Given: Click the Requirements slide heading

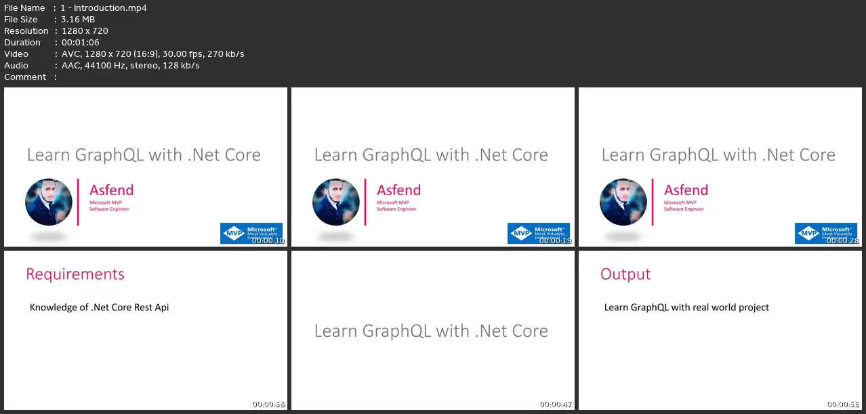Looking at the screenshot, I should 75,274.
